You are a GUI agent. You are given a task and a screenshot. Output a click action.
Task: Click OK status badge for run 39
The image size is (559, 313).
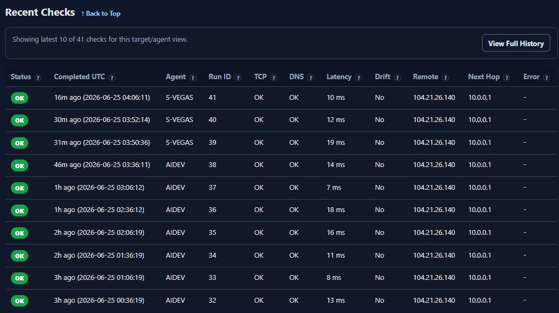(20, 143)
